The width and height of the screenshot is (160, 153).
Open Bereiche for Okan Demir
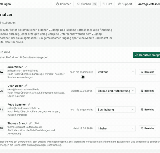point(147,91)
